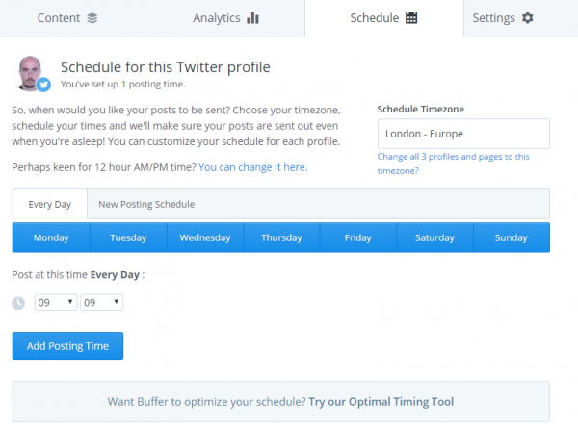
Task: Toggle Wednesday posting day
Action: point(205,237)
